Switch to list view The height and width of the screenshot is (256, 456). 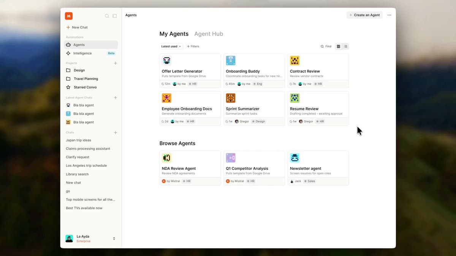(x=345, y=46)
